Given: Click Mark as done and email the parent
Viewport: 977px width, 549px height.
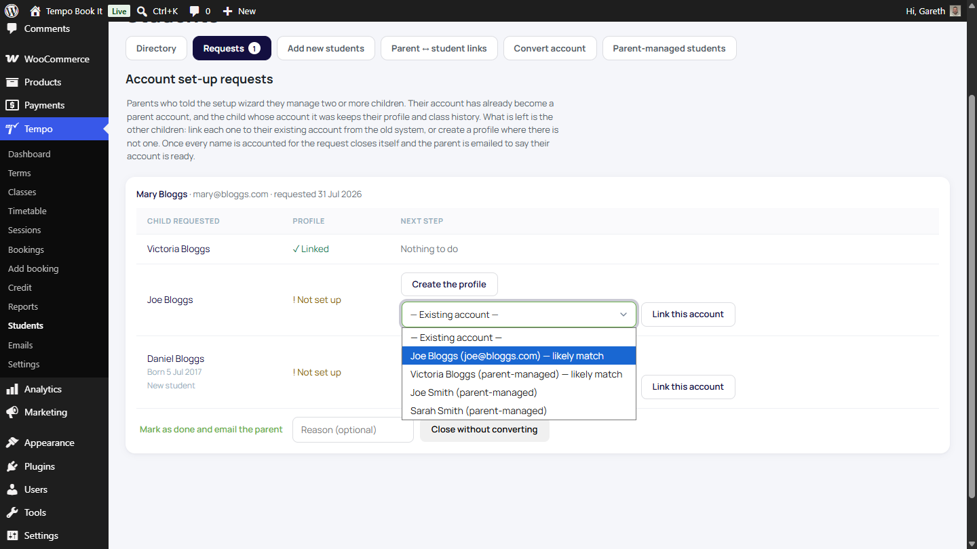Looking at the screenshot, I should tap(211, 430).
